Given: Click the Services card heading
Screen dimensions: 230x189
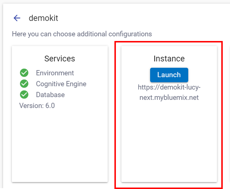Looking at the screenshot, I should click(60, 59).
